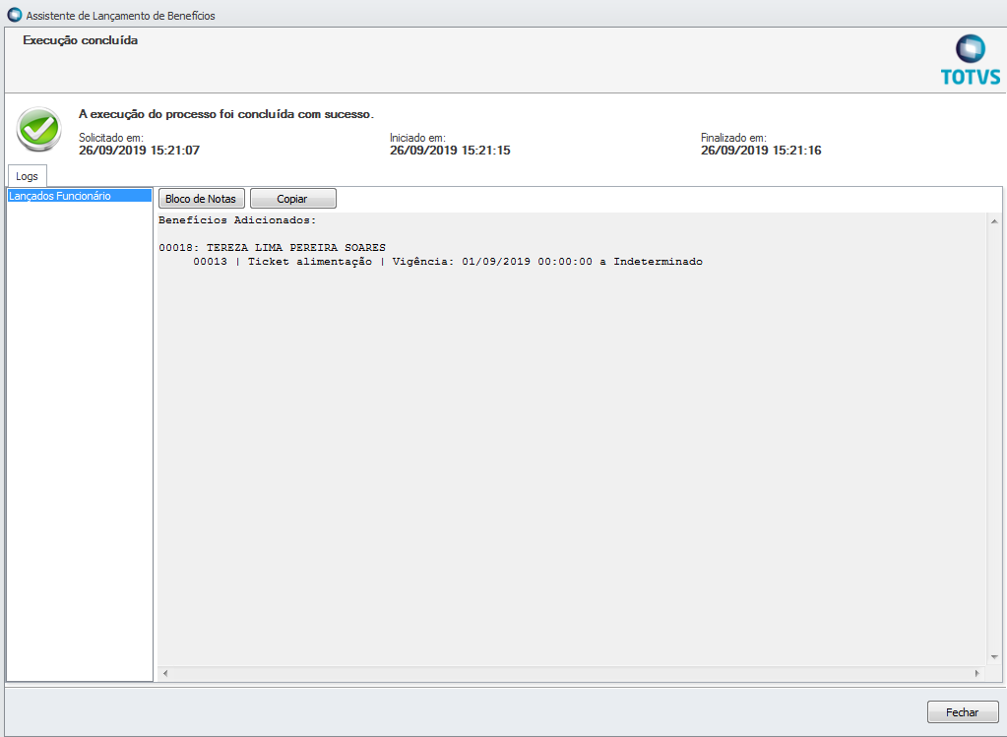Copy log with Copiar button
Image resolution: width=1007 pixels, height=737 pixels.
[292, 199]
